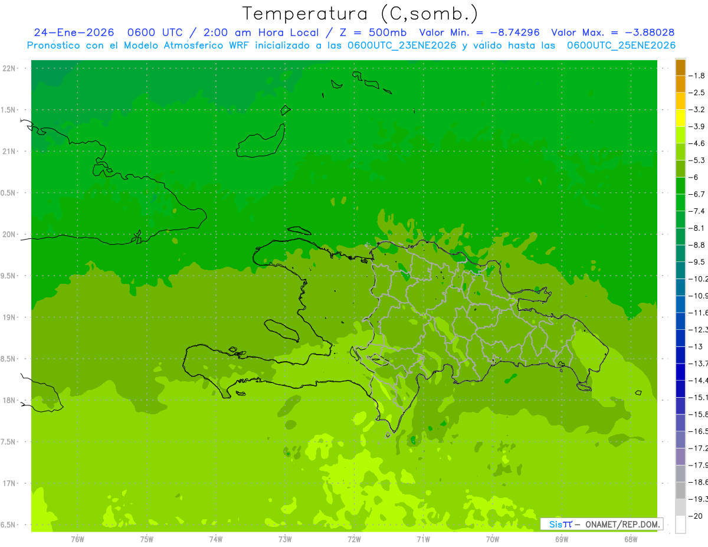This screenshot has width=708, height=547.
Task: Click the 20N latitude axis label
Action: (9, 234)
